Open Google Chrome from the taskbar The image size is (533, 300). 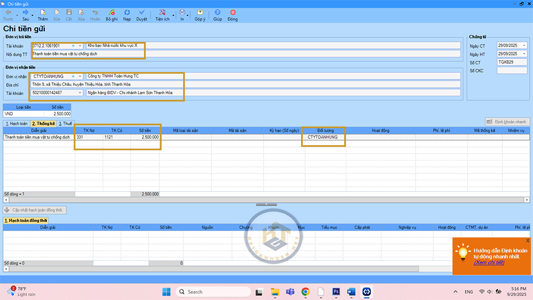click(305, 291)
